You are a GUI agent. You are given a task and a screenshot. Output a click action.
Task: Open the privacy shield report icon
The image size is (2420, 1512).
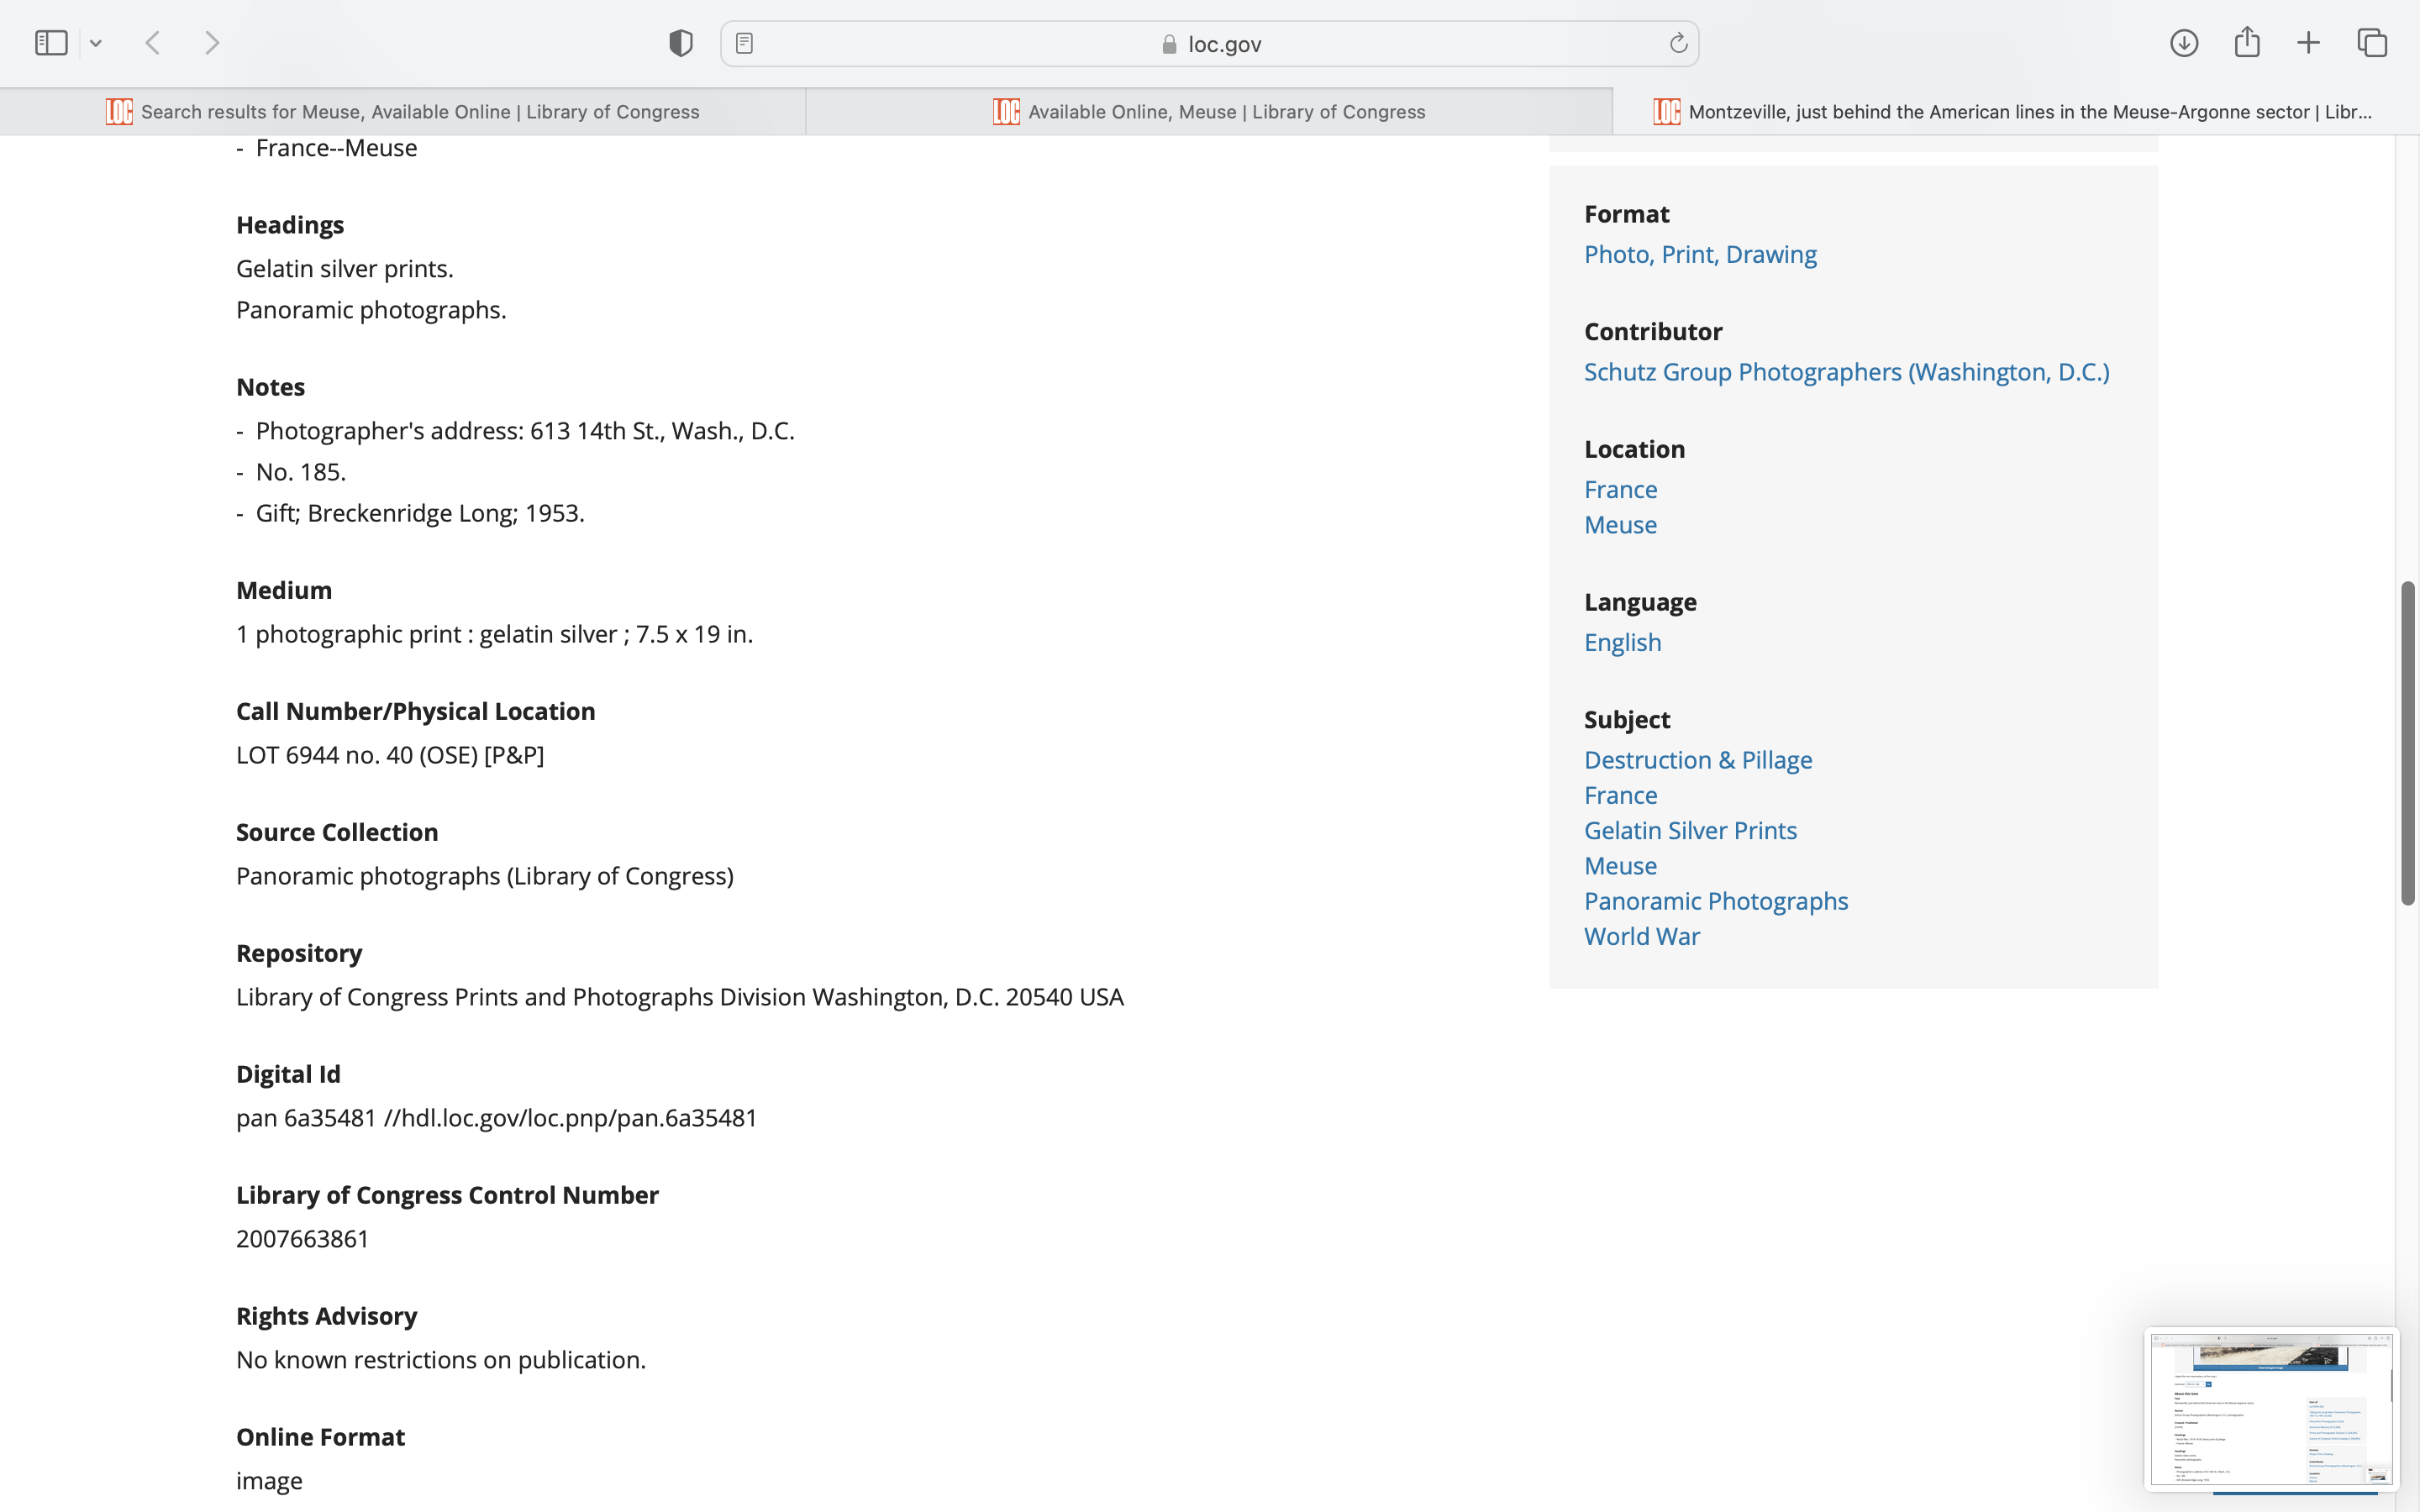[681, 43]
